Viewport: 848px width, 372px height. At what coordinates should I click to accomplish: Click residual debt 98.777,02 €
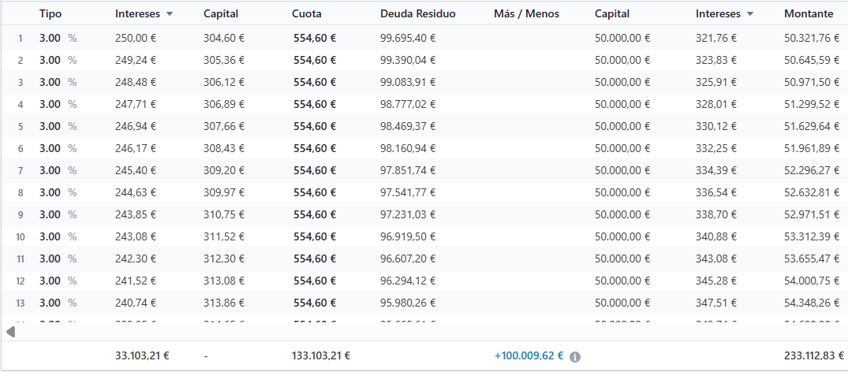[x=408, y=104]
